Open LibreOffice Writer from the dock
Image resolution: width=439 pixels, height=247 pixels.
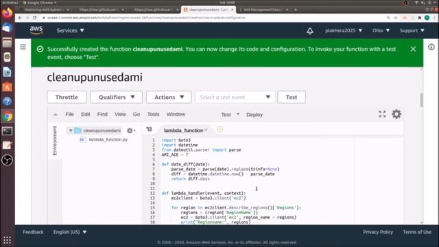pyautogui.click(x=8, y=72)
